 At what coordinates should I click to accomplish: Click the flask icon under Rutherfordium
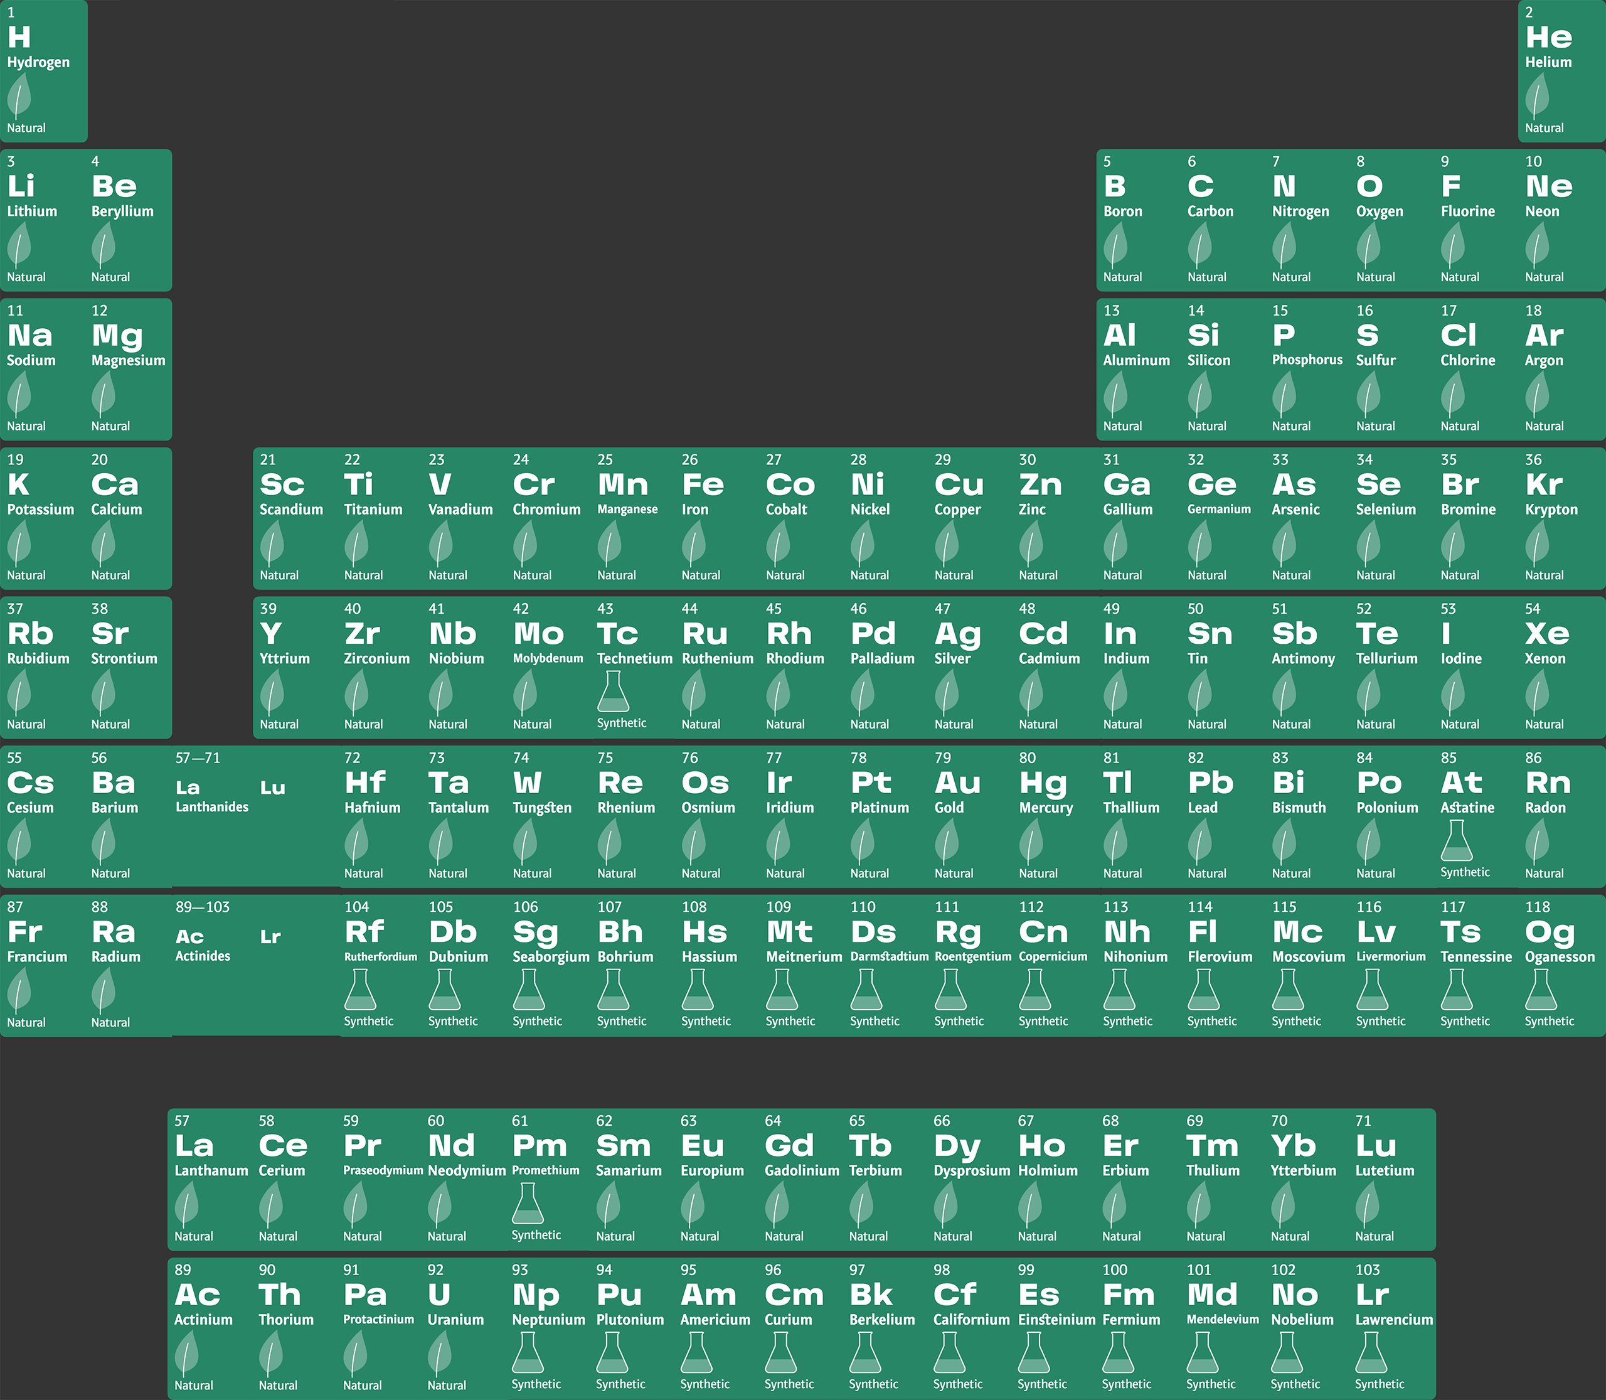click(x=360, y=990)
